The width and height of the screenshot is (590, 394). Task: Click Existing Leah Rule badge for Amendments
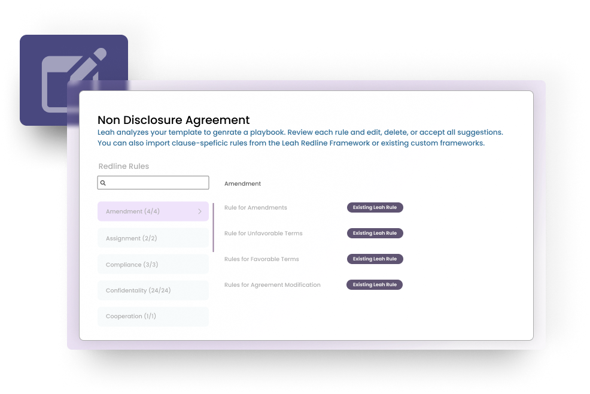coord(375,208)
